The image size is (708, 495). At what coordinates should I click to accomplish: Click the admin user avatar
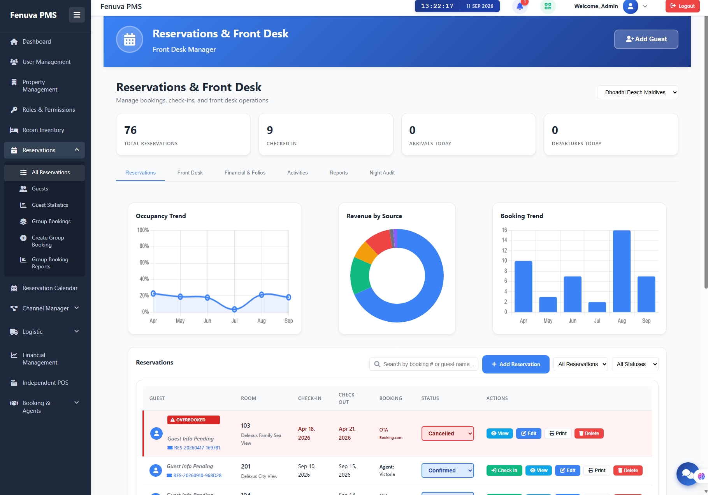tap(630, 6)
